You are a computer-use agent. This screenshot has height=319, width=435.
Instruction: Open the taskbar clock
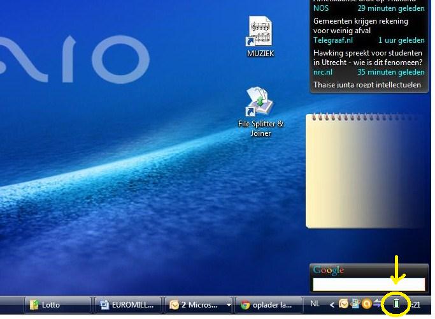(x=415, y=305)
